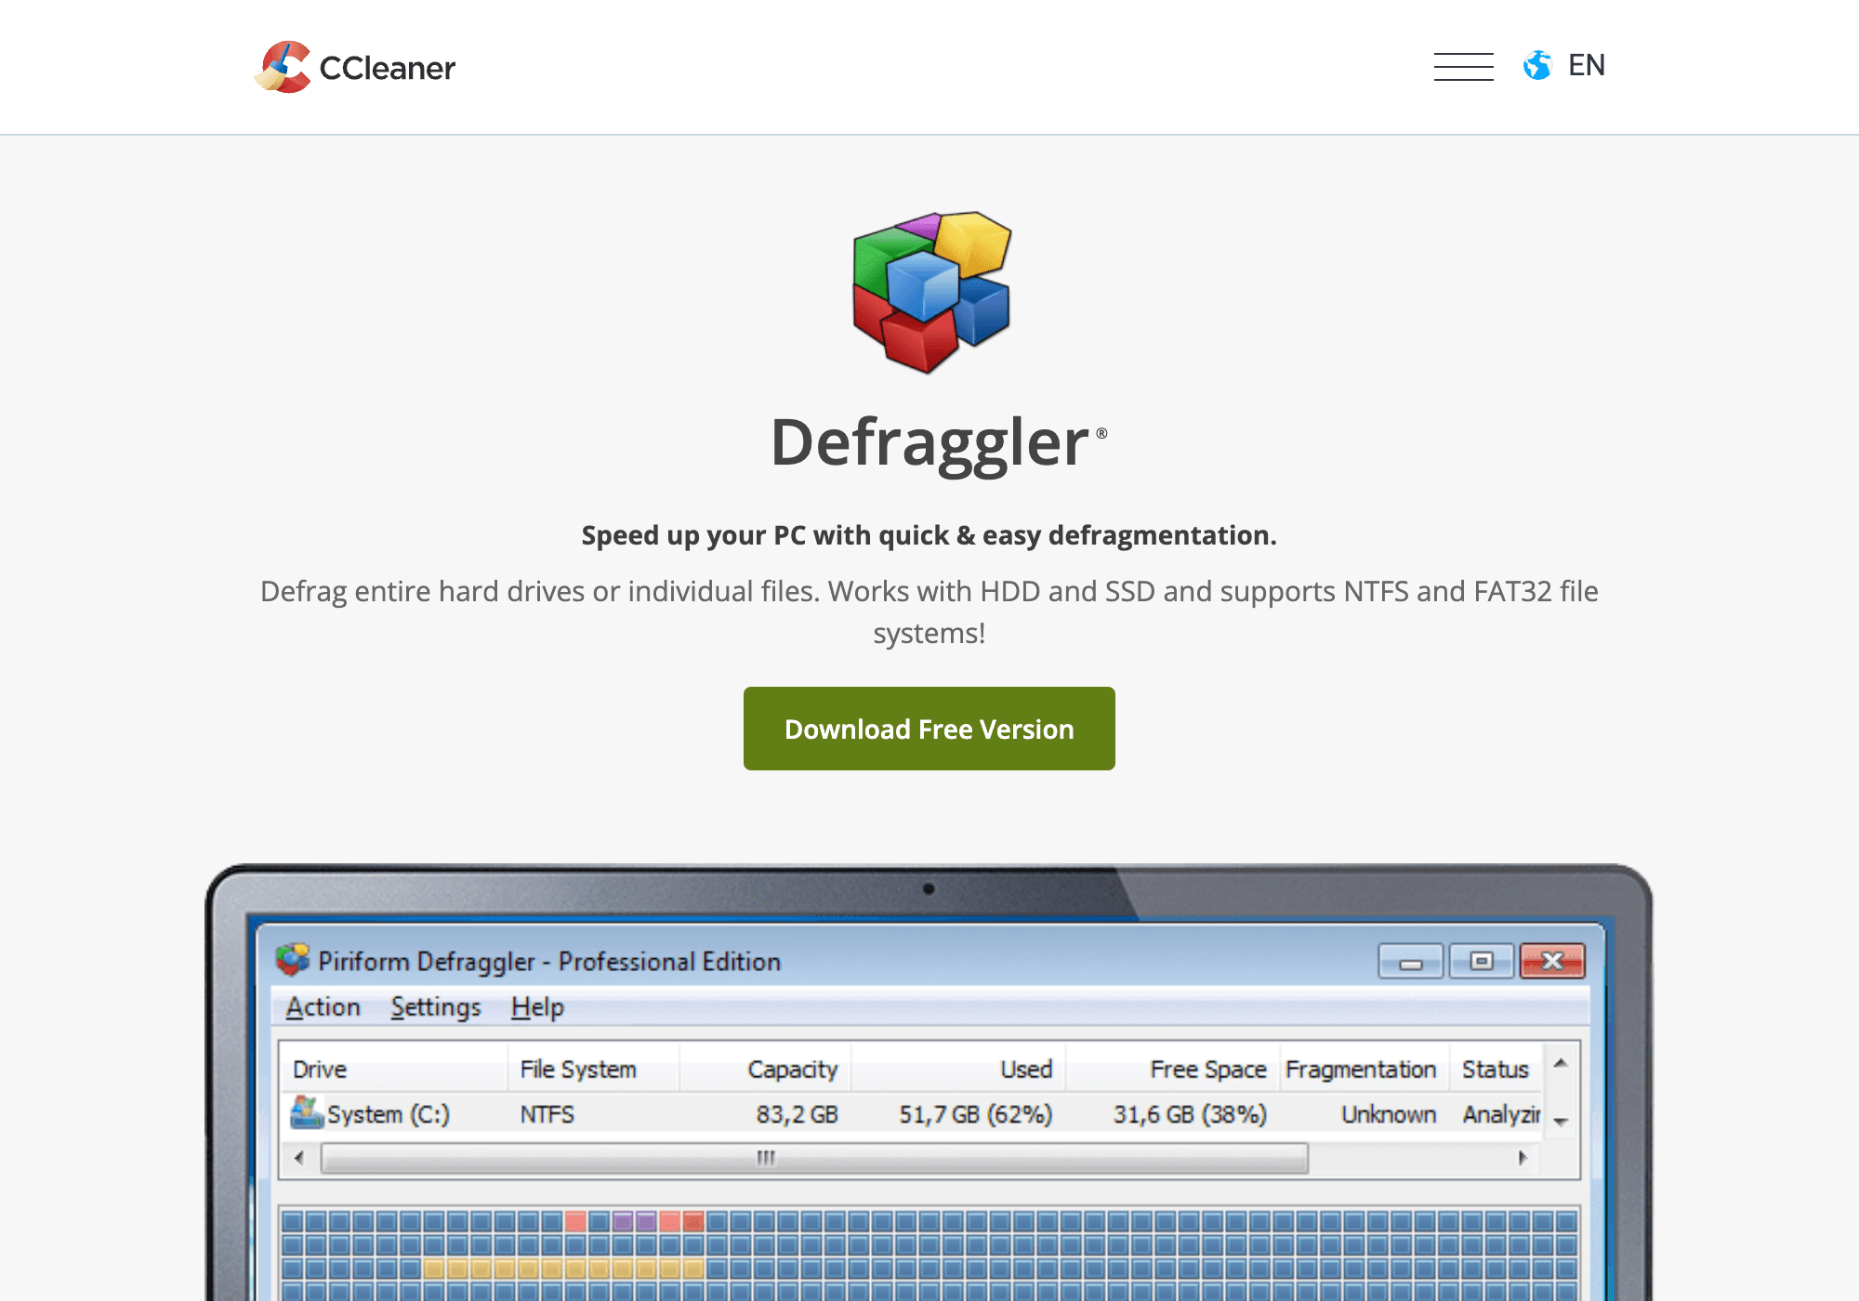Select the System (C:) drive row

(911, 1113)
